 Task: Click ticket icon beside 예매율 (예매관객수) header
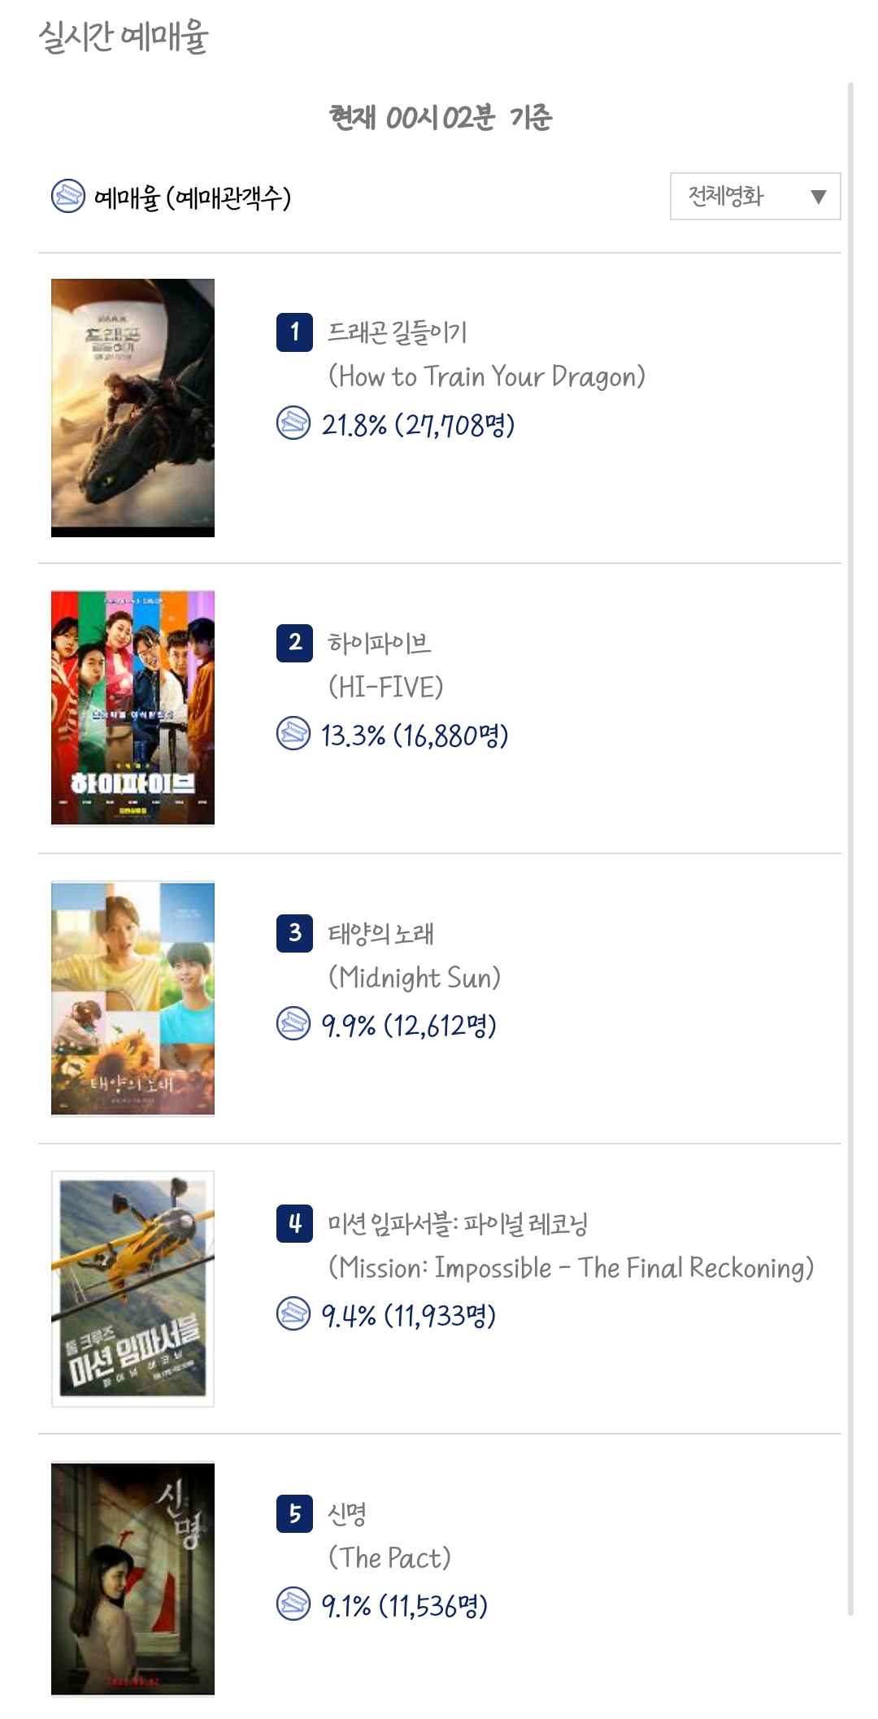[67, 196]
